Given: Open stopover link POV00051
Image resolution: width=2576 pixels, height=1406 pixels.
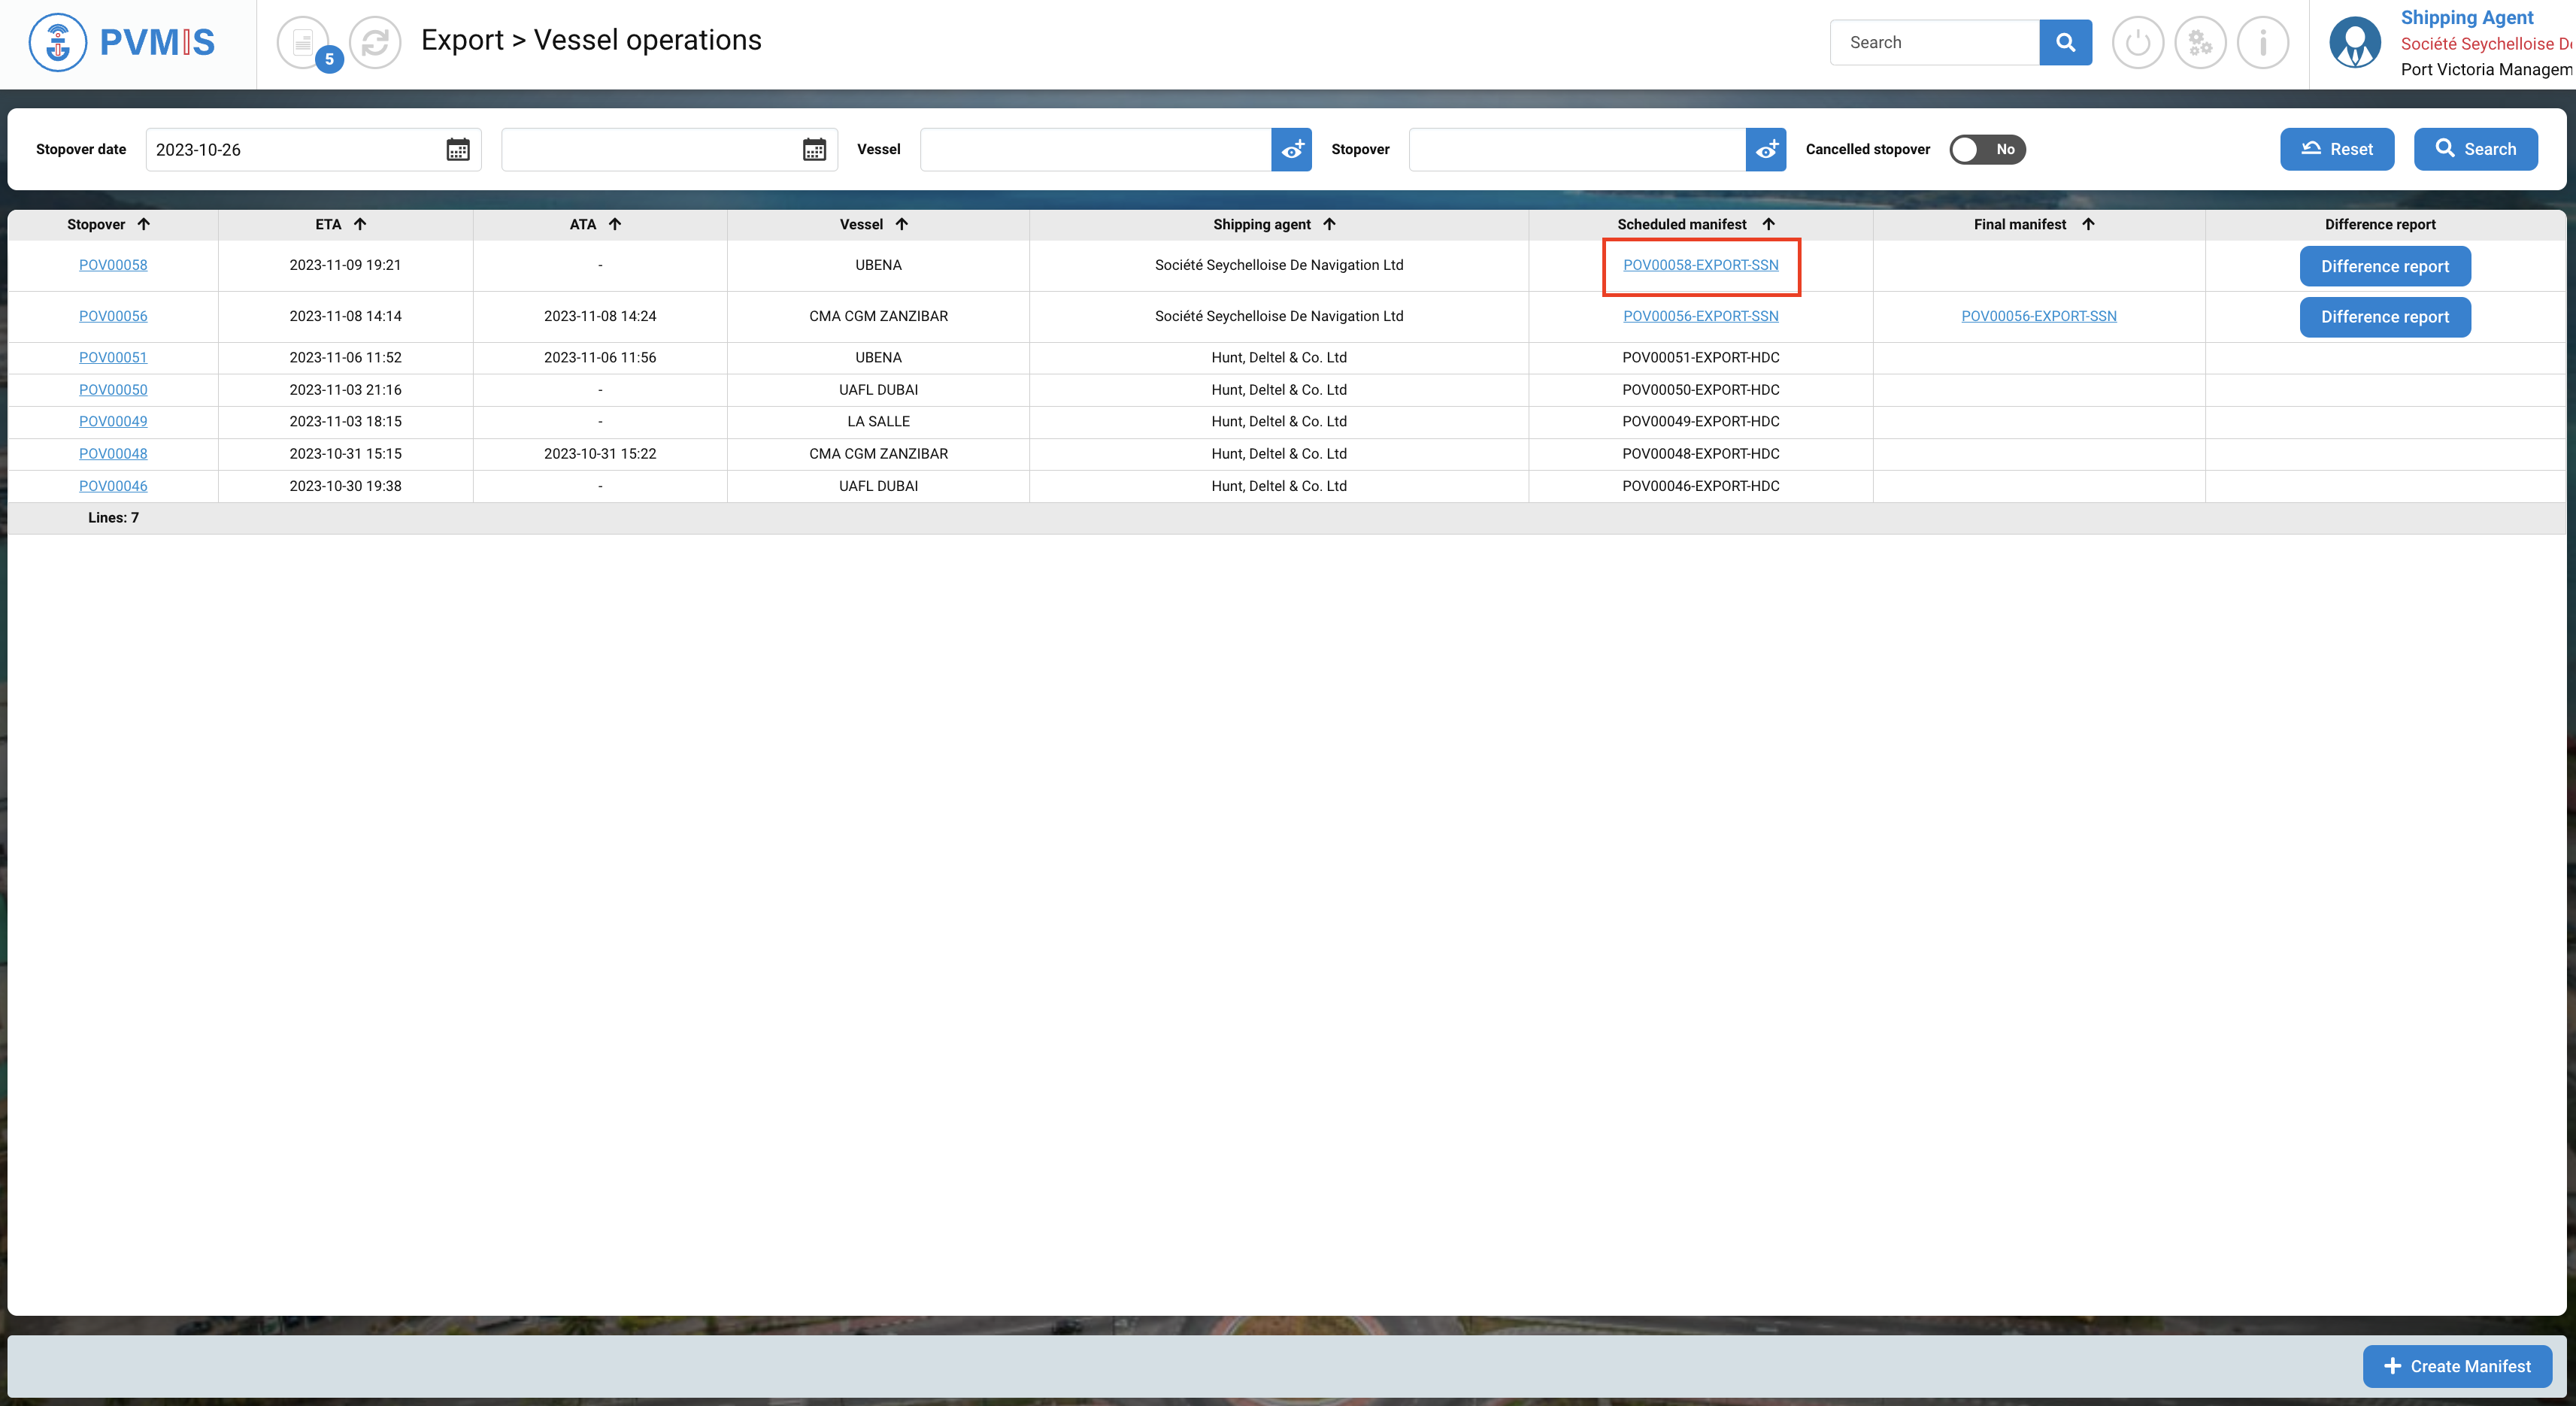Looking at the screenshot, I should 113,357.
